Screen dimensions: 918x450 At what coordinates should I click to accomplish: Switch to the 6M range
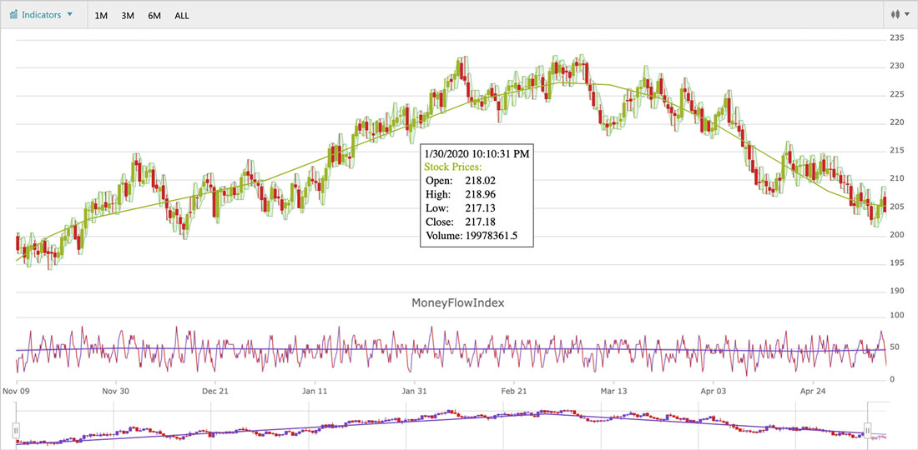[154, 16]
